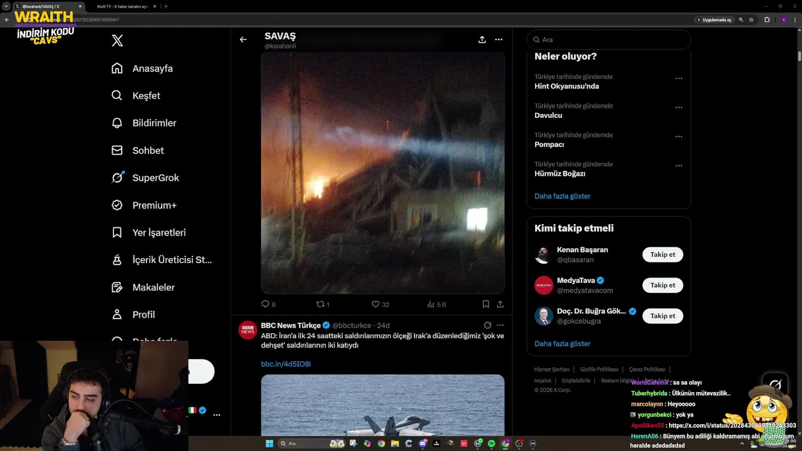The height and width of the screenshot is (451, 802).
Task: Open MedyaTava's profile avatar
Action: [544, 285]
